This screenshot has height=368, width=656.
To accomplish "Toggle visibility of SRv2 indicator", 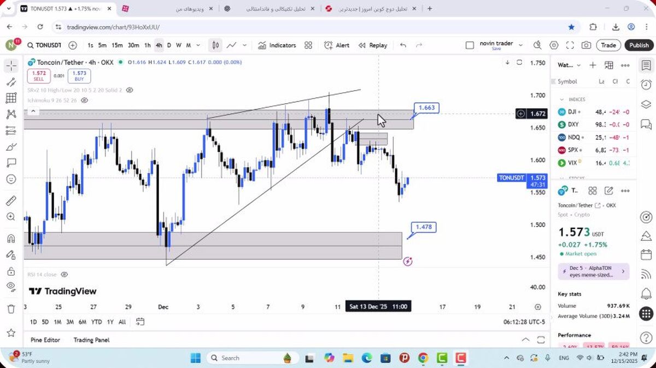I will point(129,90).
